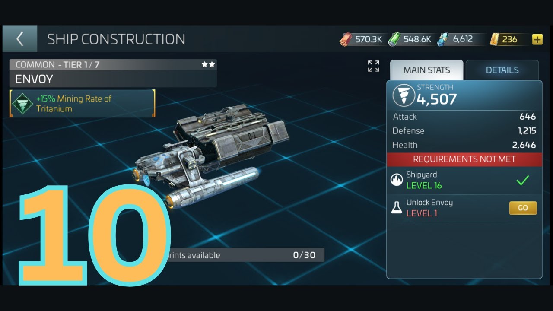The width and height of the screenshot is (553, 311).
Task: Expand ship view to fullscreen
Action: pos(373,66)
